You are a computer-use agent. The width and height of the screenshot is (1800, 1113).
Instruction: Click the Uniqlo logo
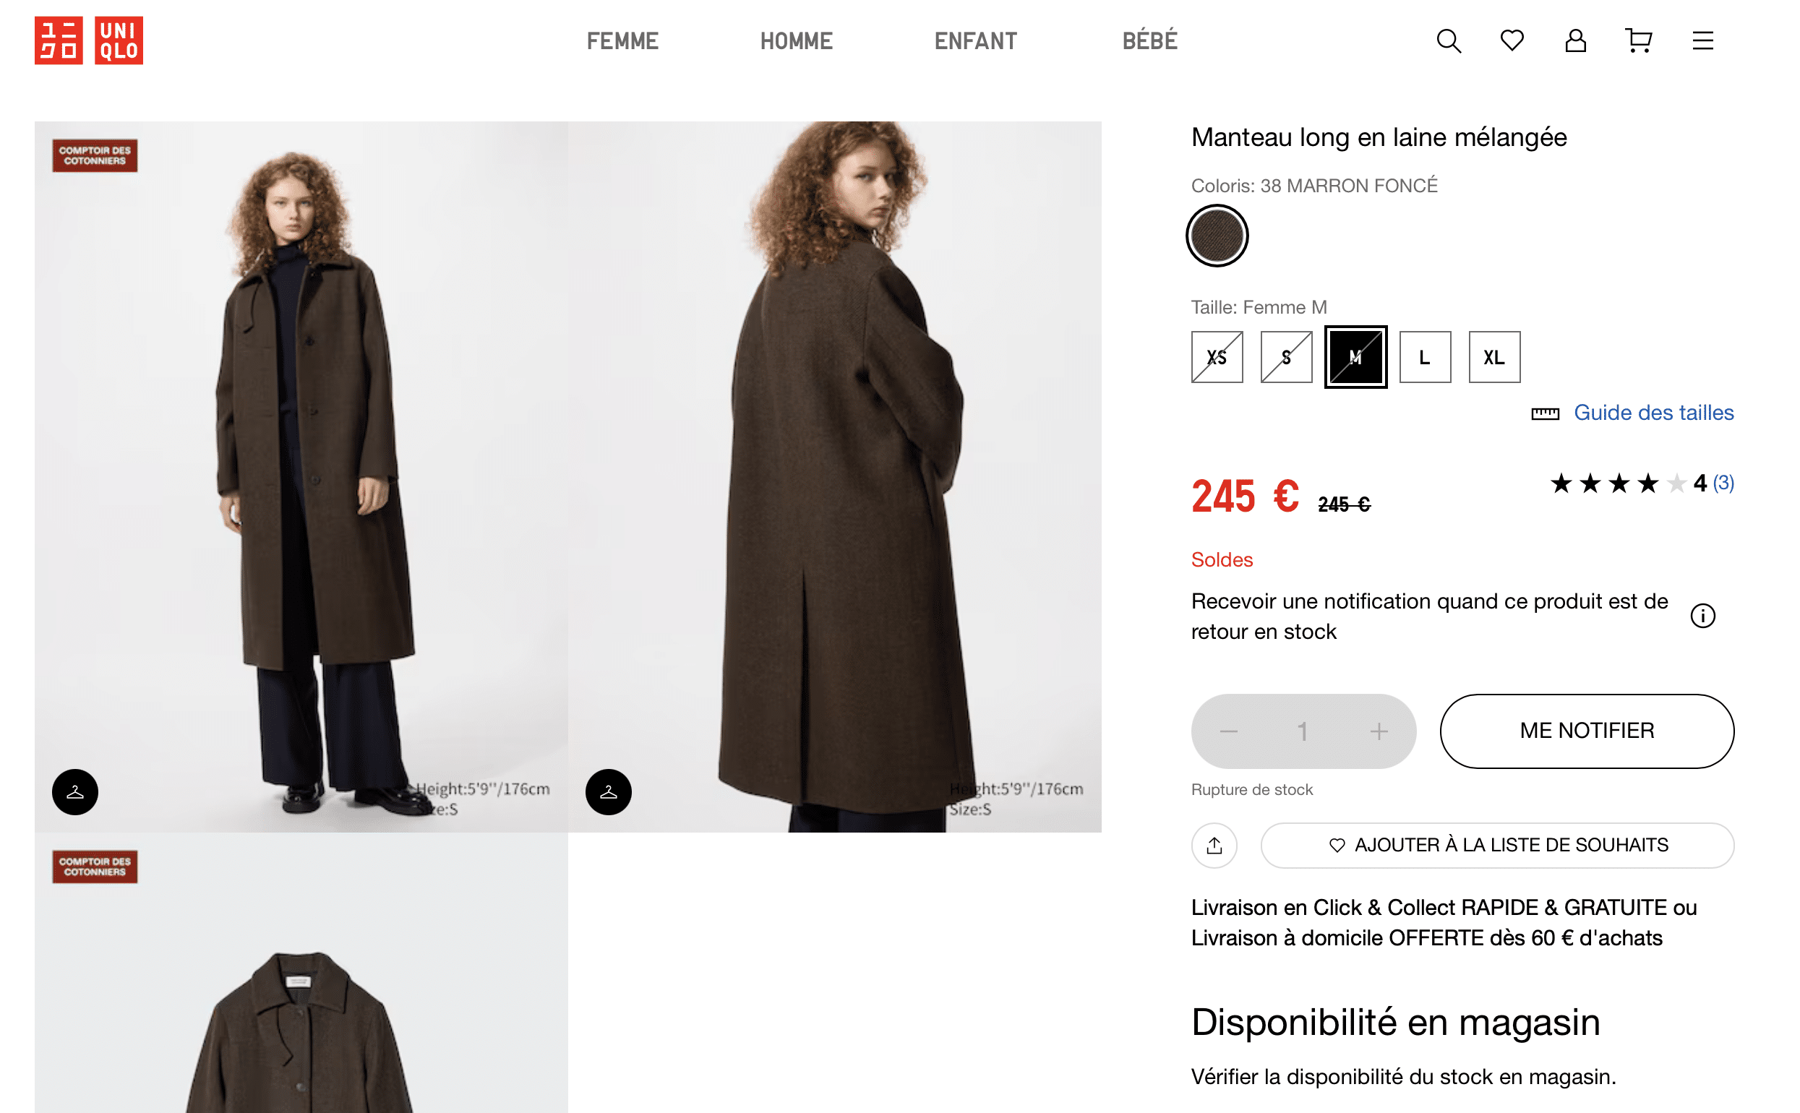pyautogui.click(x=88, y=40)
